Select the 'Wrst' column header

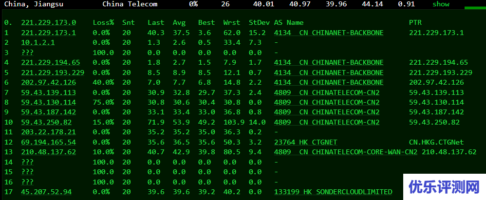click(232, 22)
